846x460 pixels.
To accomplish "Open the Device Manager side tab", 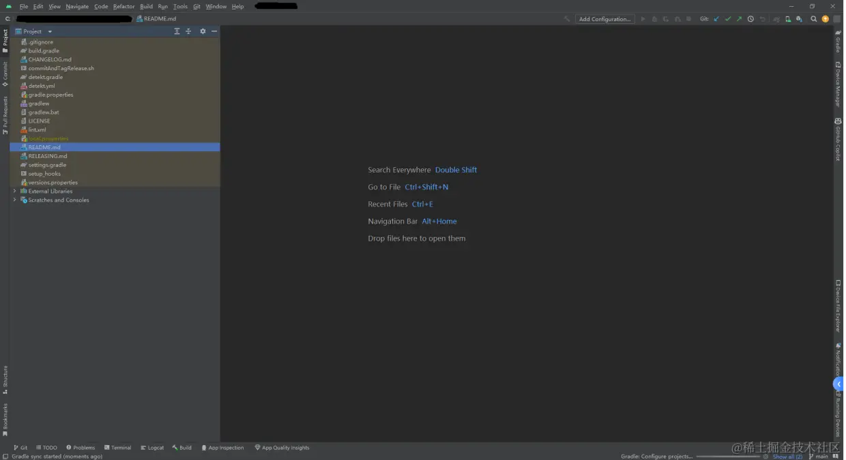I will point(838,84).
